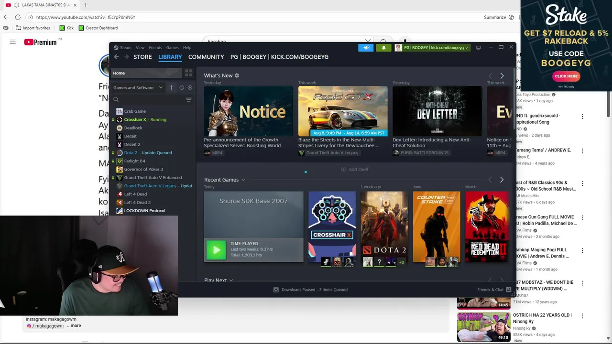Click browser address bar URL
Image resolution: width=612 pixels, height=344 pixels.
[x=86, y=17]
